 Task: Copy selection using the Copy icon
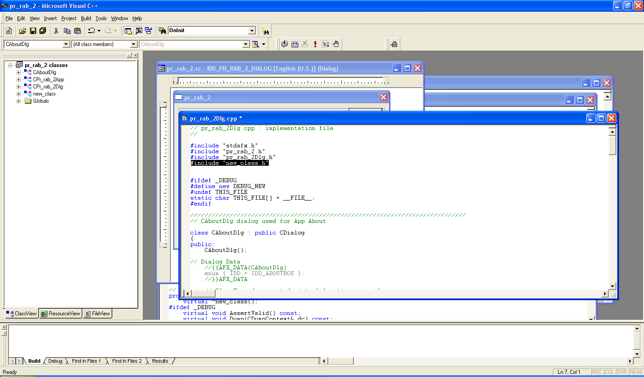tap(67, 31)
